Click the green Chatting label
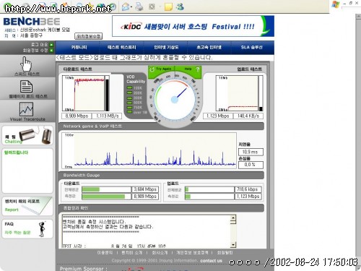 click(x=13, y=142)
